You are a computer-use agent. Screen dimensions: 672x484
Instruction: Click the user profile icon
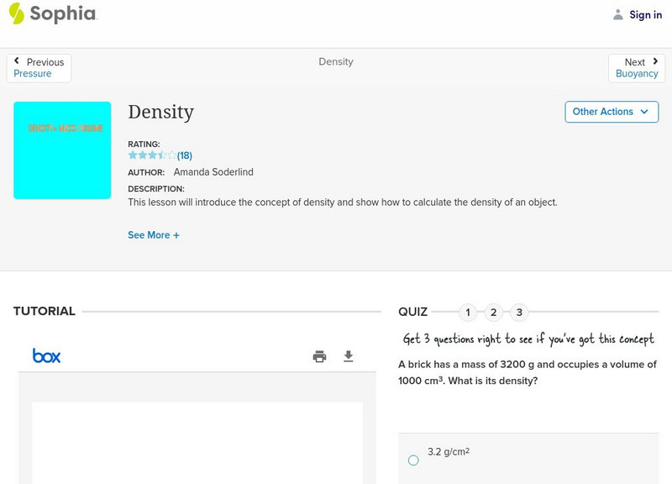(618, 14)
